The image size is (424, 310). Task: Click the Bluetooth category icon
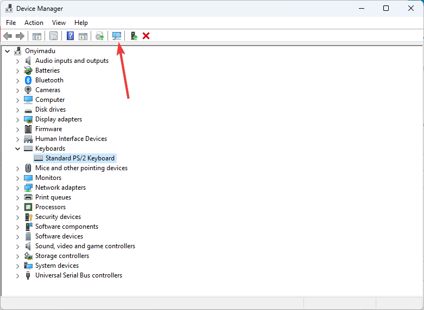[28, 80]
